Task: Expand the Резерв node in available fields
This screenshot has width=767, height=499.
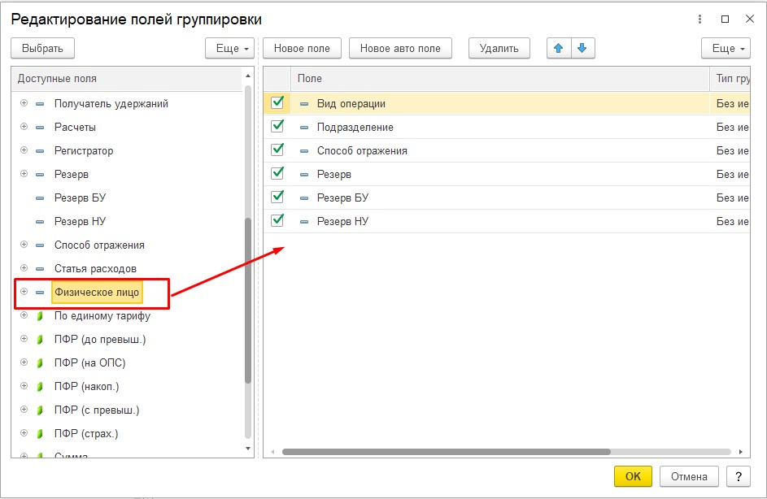Action: coord(24,174)
